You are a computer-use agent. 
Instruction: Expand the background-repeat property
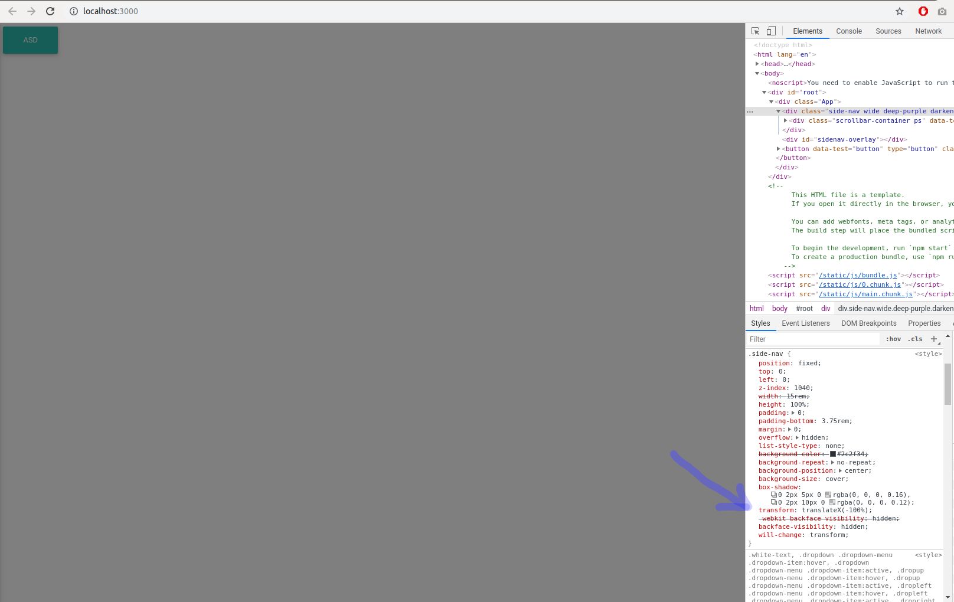(x=832, y=462)
